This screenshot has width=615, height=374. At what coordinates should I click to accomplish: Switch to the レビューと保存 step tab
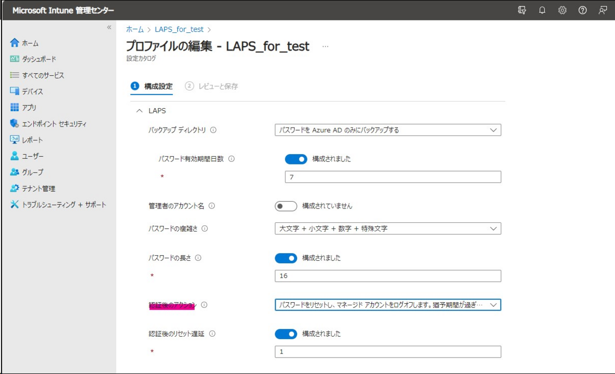212,86
